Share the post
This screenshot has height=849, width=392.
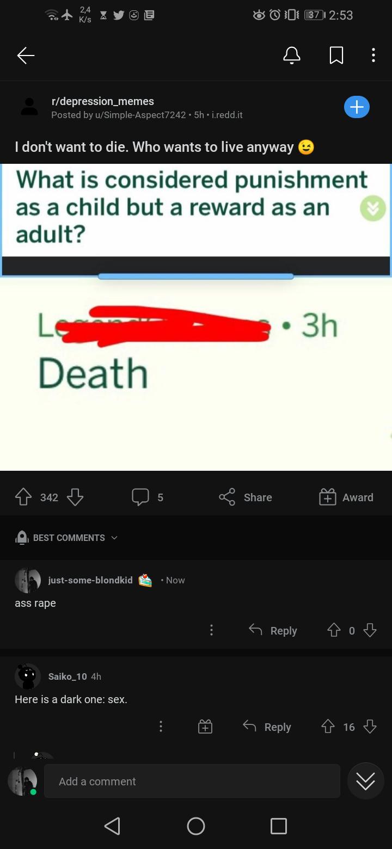245,497
